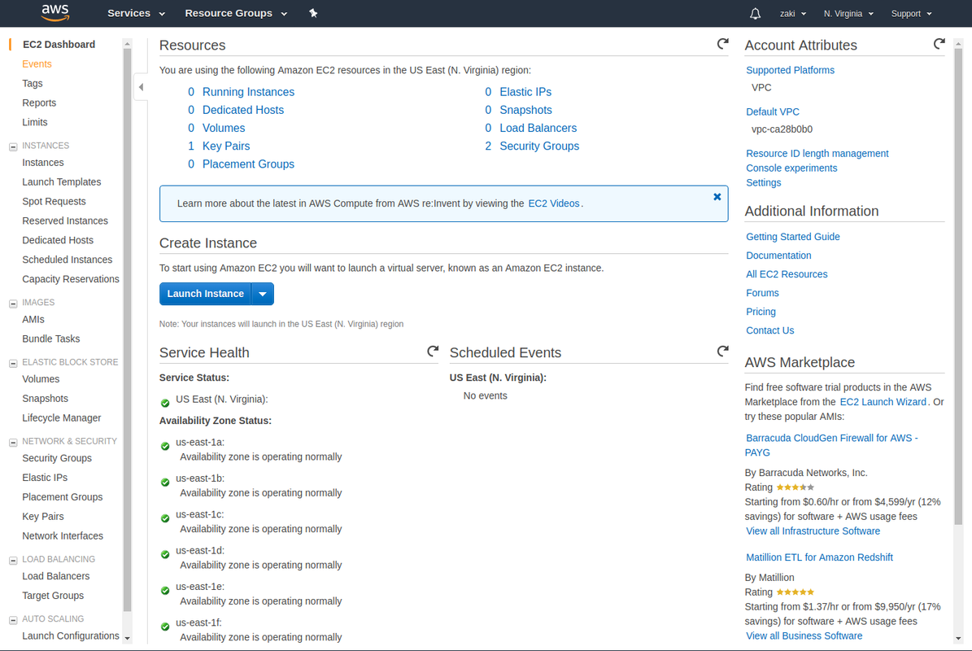The image size is (972, 651).
Task: Open the Key Pairs resource link
Action: click(x=225, y=146)
